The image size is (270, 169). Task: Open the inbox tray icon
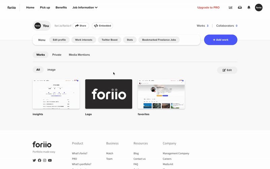click(240, 7)
